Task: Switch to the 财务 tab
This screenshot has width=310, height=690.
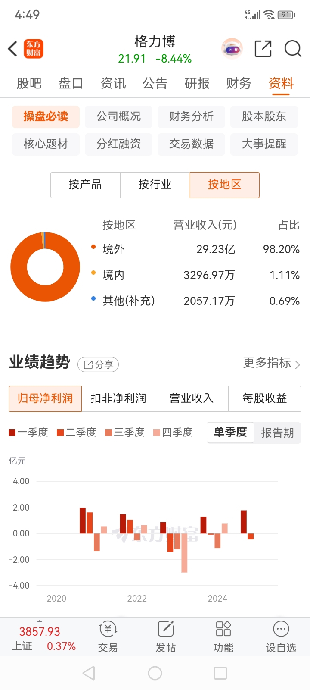Action: (239, 83)
